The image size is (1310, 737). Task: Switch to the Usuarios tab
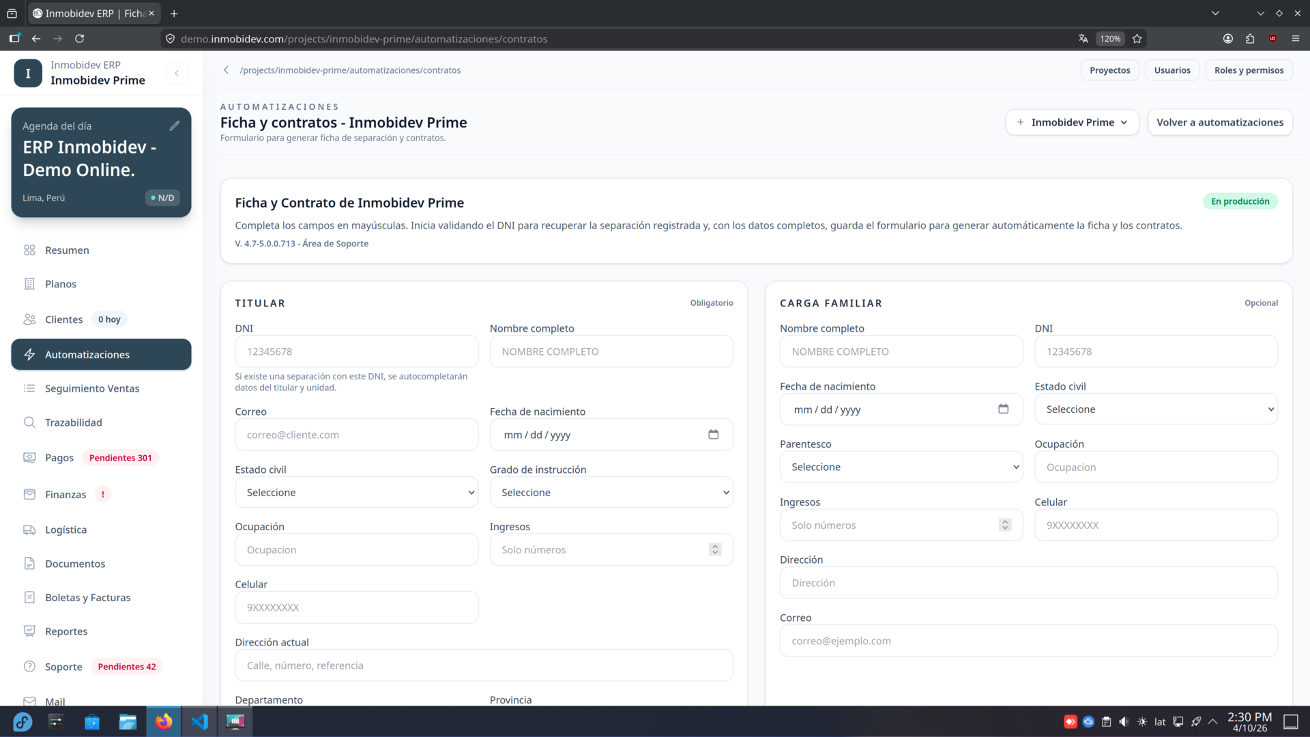(x=1172, y=70)
